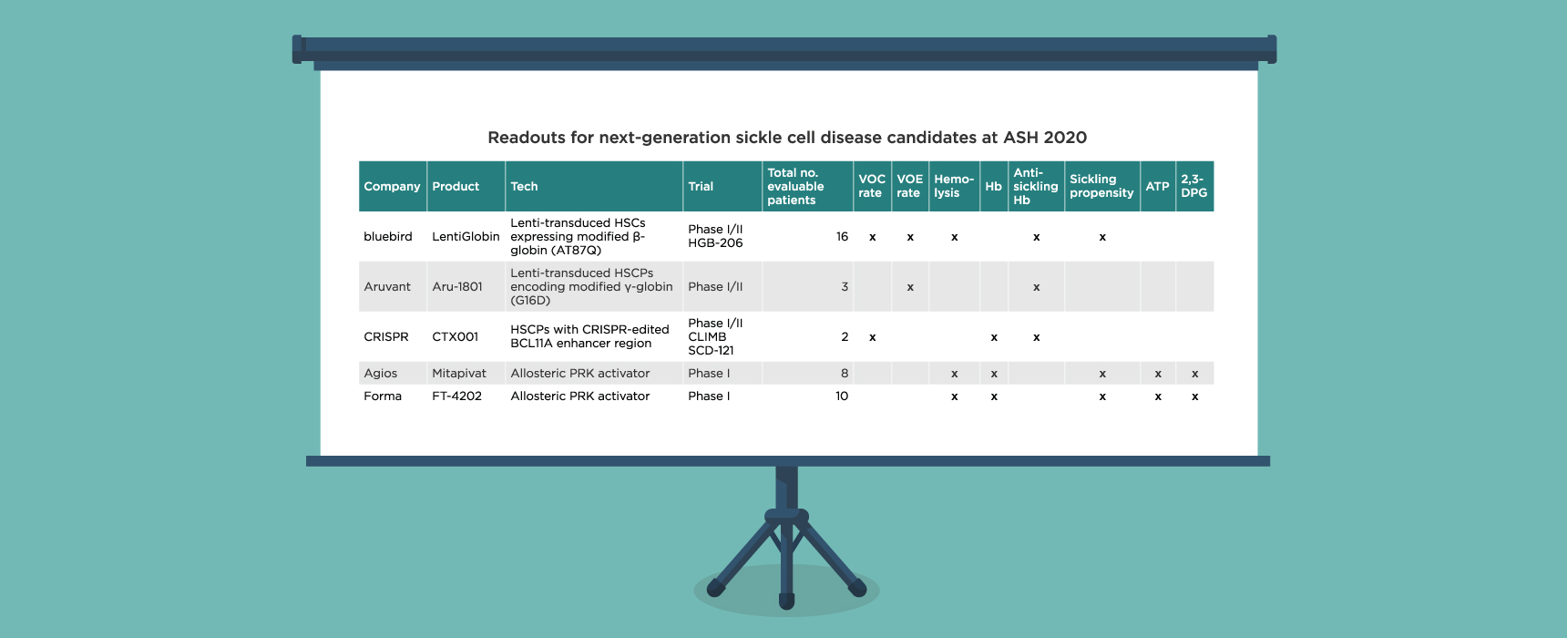
Task: Click Agios Hb x mark
Action: pyautogui.click(x=994, y=375)
